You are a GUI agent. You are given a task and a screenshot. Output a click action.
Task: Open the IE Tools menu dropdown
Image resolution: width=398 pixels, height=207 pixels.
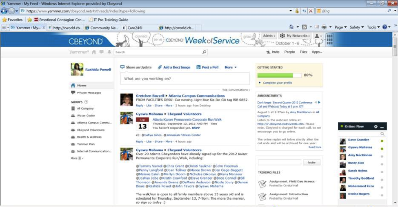[373, 27]
